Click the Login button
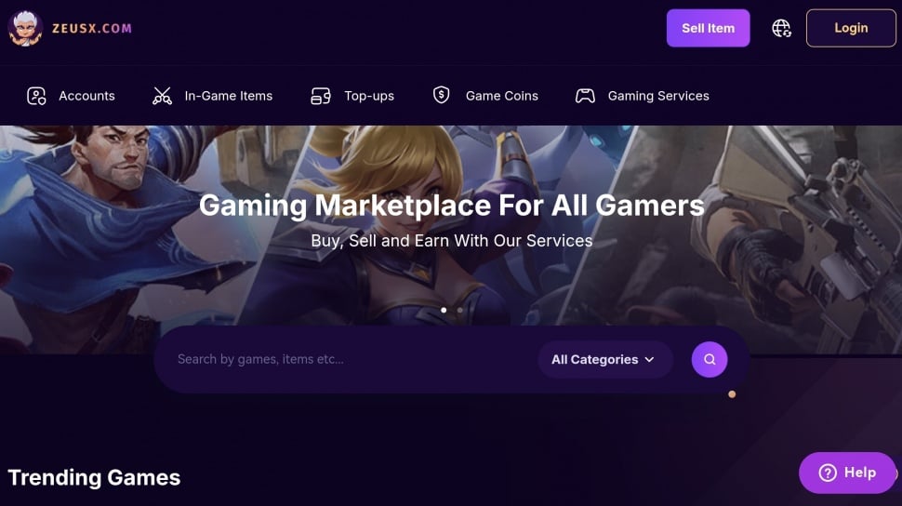Viewport: 902px width, 506px height. coord(851,28)
